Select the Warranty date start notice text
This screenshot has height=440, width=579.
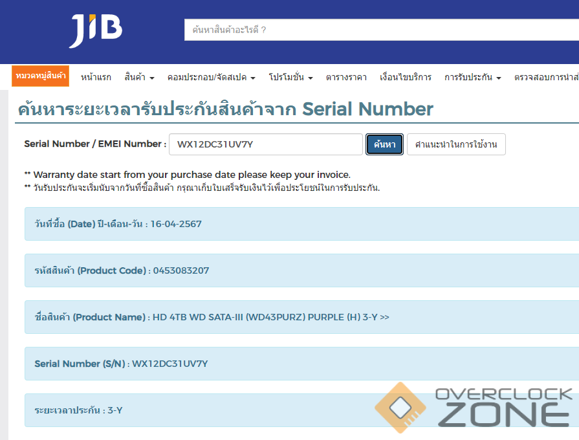(188, 174)
